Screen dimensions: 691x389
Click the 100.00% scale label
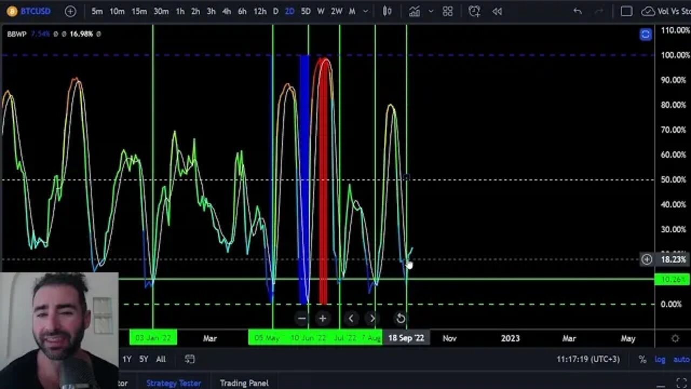pyautogui.click(x=675, y=55)
